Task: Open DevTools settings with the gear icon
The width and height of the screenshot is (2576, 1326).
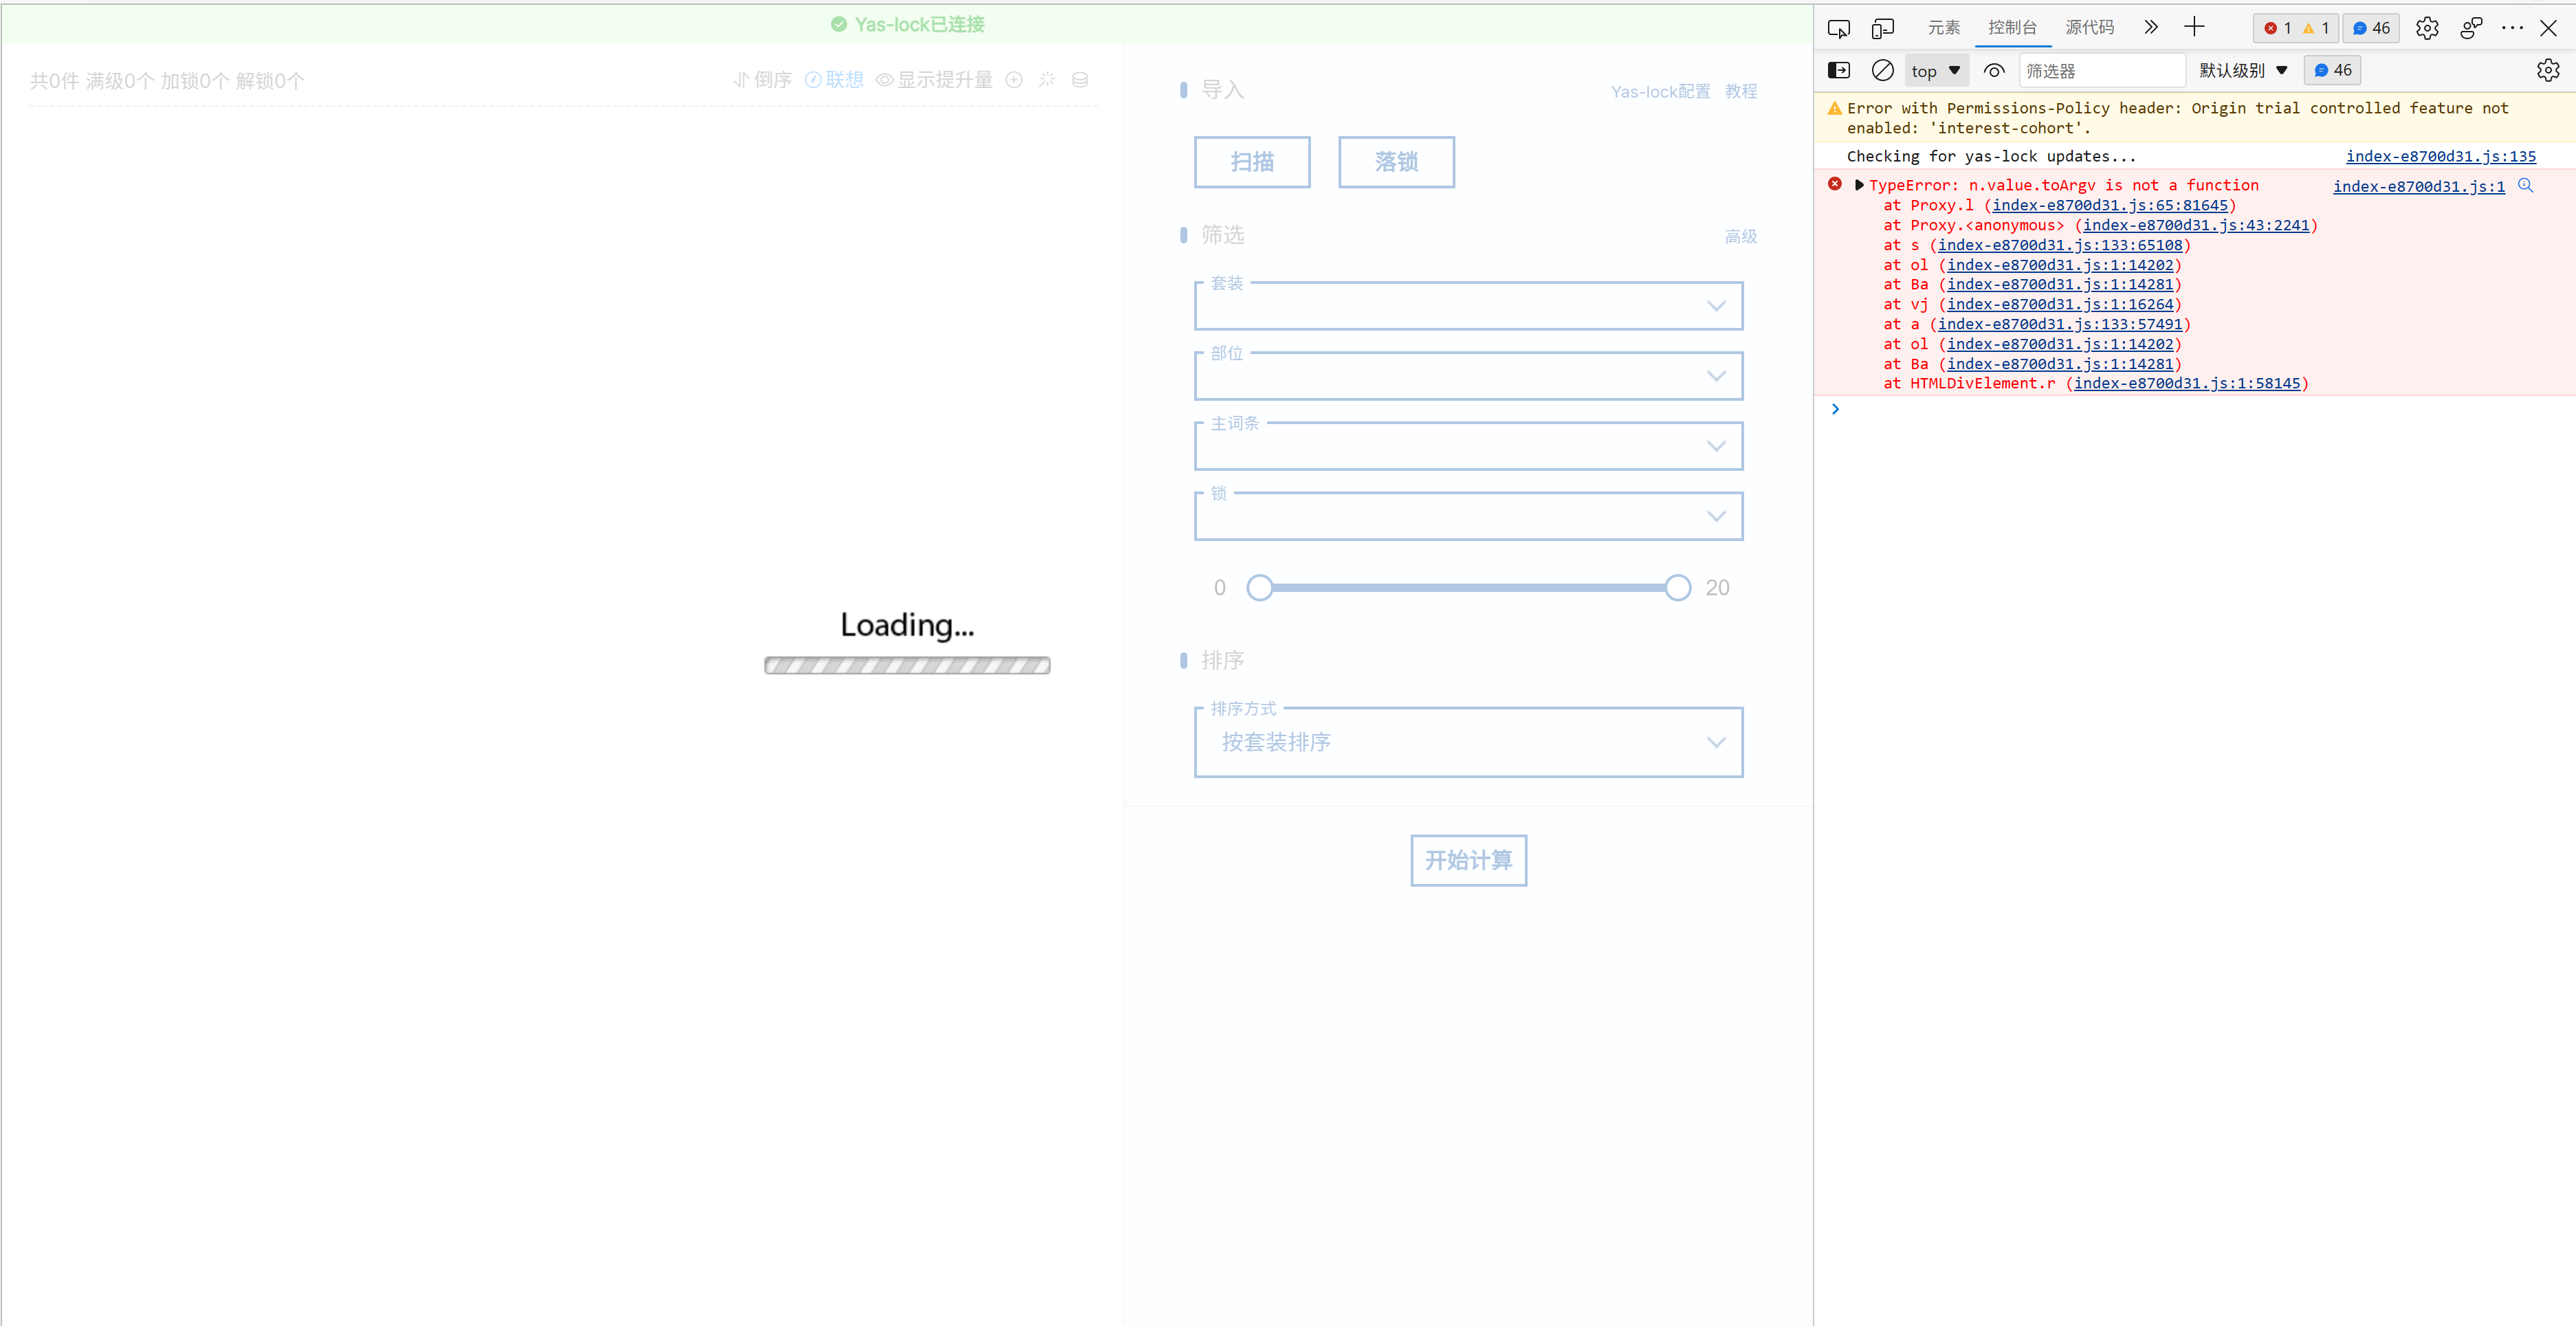Action: point(2427,28)
